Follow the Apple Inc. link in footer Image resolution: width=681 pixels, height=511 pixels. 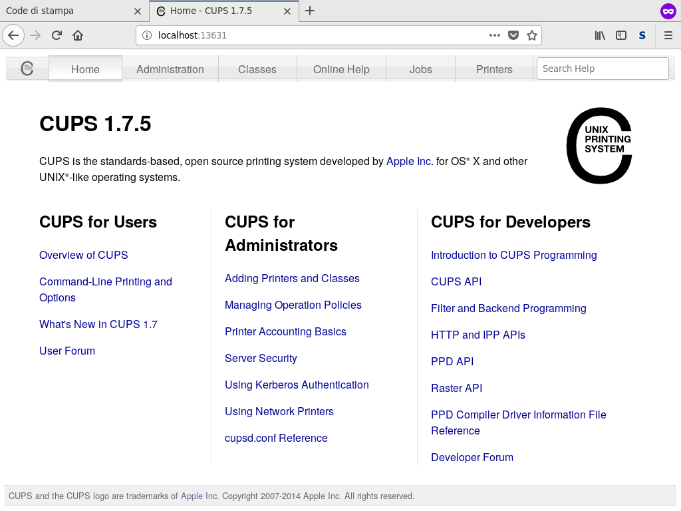(200, 496)
